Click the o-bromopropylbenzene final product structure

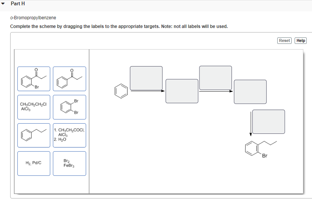pos(261,149)
